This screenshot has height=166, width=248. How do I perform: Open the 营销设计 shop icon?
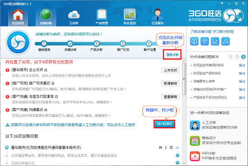[x=195, y=141]
